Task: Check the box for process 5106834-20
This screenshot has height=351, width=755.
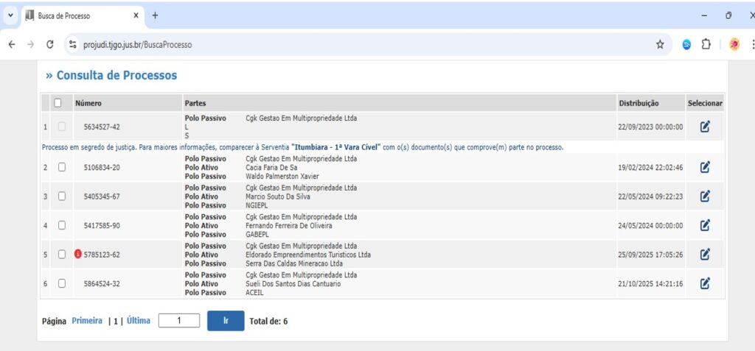Action: point(62,167)
